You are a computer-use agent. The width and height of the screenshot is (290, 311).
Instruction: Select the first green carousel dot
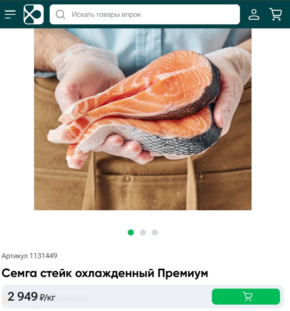[131, 232]
